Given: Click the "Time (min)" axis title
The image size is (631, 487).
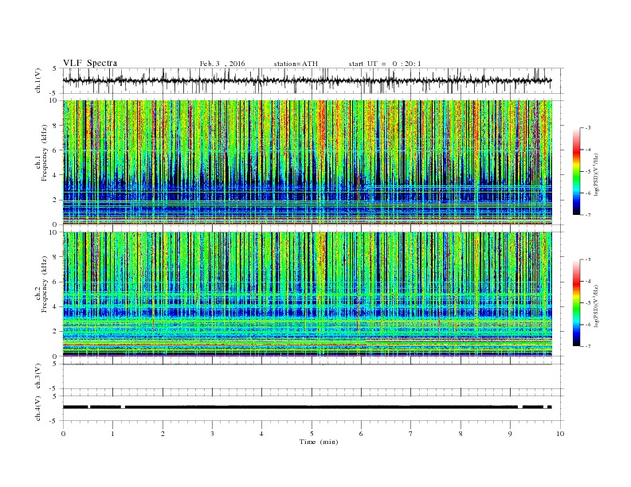Looking at the screenshot, I should coord(319,442).
